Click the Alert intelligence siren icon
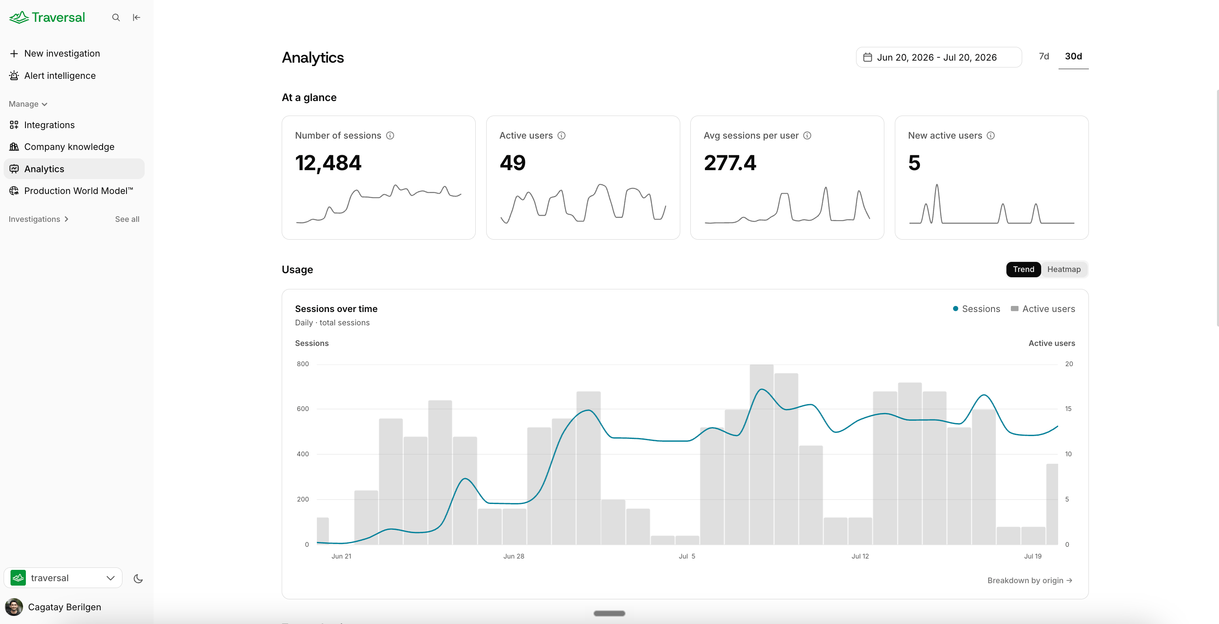The image size is (1219, 624). click(14, 76)
